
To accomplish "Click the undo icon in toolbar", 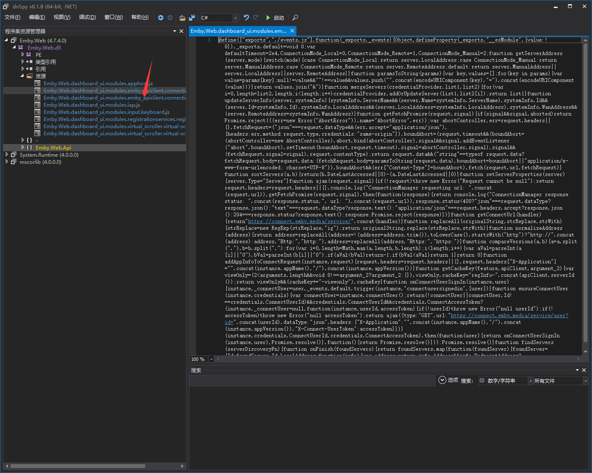I will [x=246, y=18].
